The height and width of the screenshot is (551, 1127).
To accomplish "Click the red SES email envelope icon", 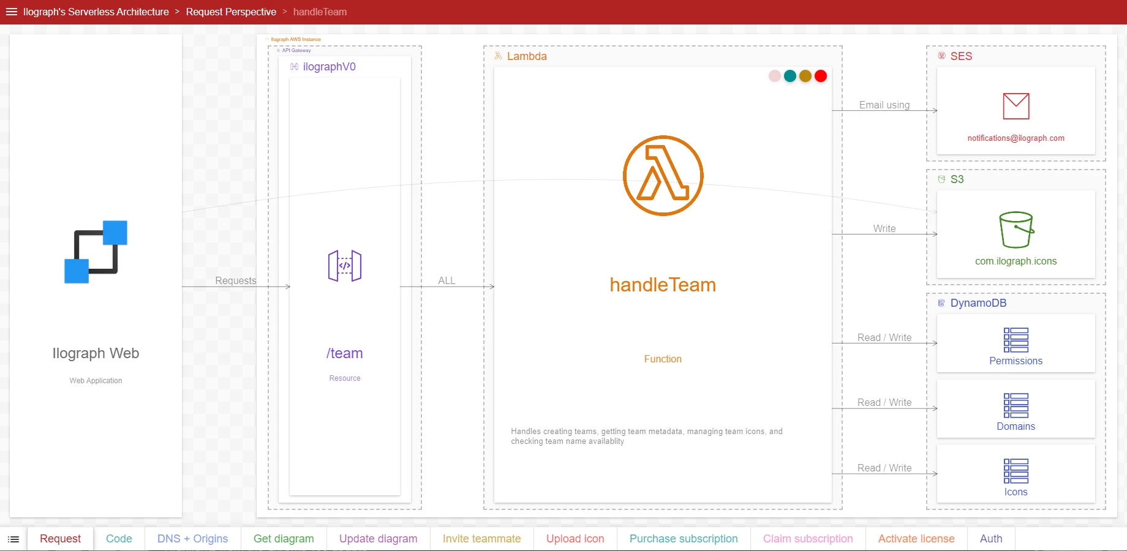I will pos(1016,106).
